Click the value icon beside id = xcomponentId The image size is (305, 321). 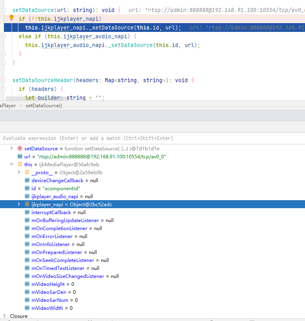[x=27, y=188]
